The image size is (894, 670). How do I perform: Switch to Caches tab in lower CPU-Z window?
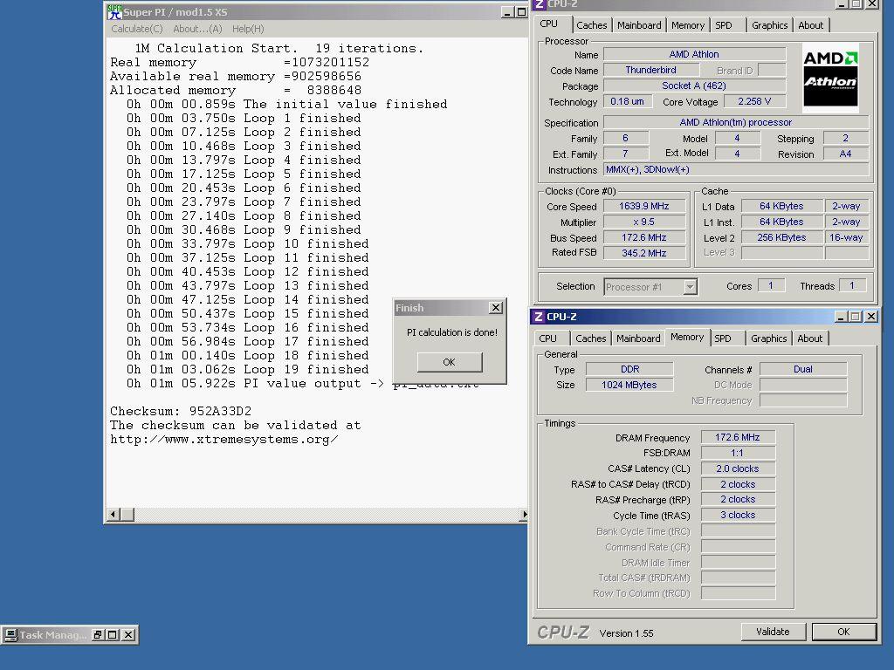coord(591,338)
